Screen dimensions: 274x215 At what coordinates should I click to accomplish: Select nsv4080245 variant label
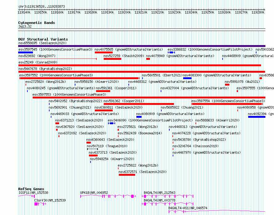coord(61,88)
